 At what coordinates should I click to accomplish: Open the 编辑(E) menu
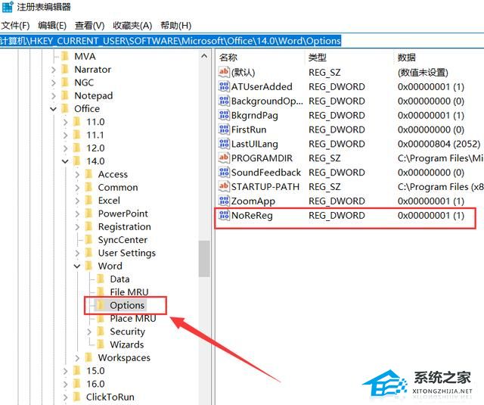tap(52, 25)
